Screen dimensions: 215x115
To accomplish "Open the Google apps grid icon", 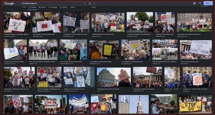I will click(x=200, y=3).
